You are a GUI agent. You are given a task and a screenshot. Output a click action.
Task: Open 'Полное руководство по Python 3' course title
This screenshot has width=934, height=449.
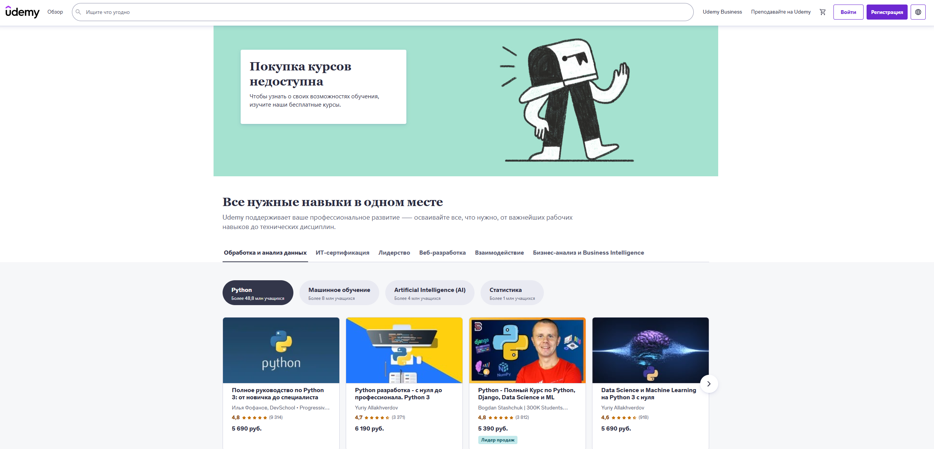(278, 394)
